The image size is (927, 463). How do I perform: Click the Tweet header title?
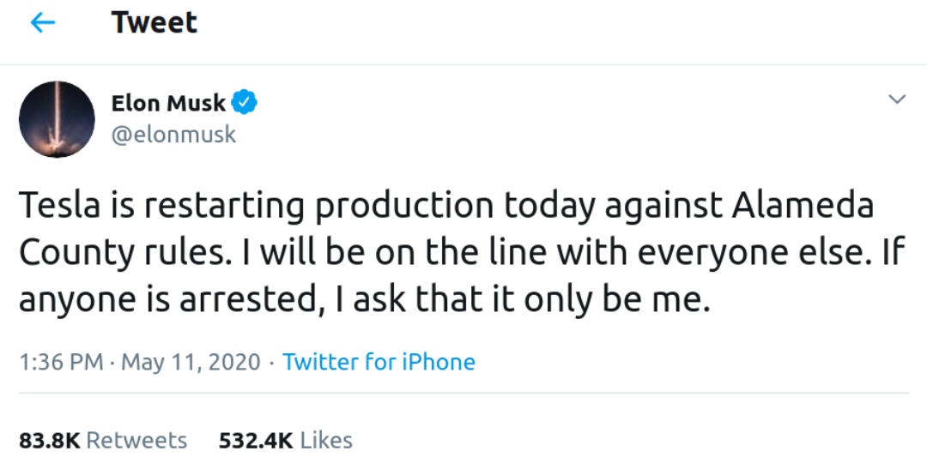pos(154,23)
